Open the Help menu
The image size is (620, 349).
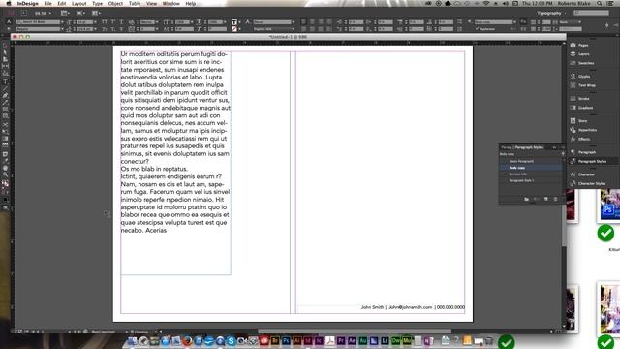(191, 3)
